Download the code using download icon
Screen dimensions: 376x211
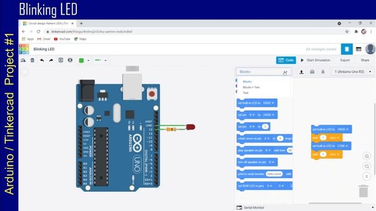[x=301, y=72]
